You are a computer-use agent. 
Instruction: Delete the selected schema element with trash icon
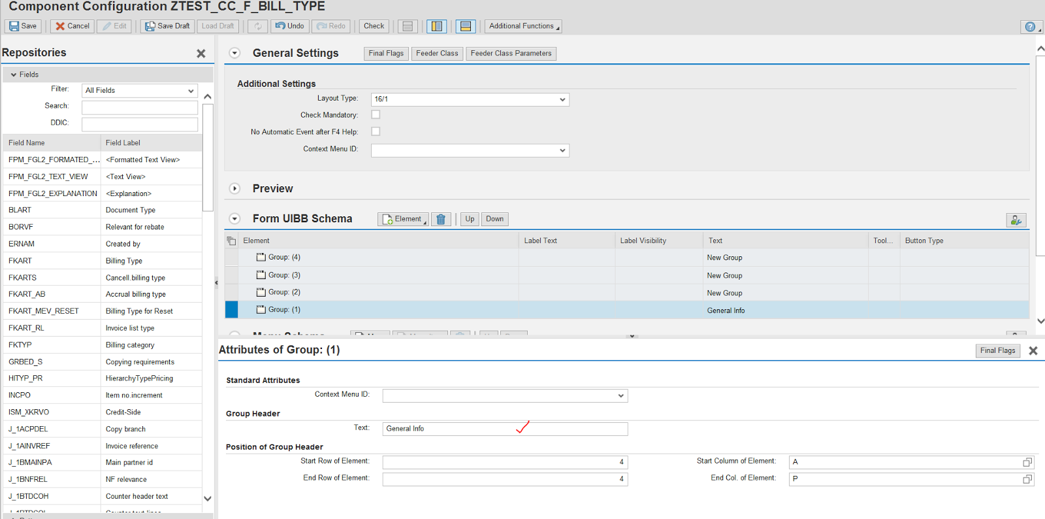click(x=441, y=220)
